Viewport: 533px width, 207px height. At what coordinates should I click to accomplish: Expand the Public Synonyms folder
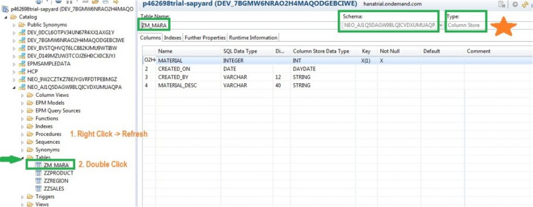click(14, 24)
